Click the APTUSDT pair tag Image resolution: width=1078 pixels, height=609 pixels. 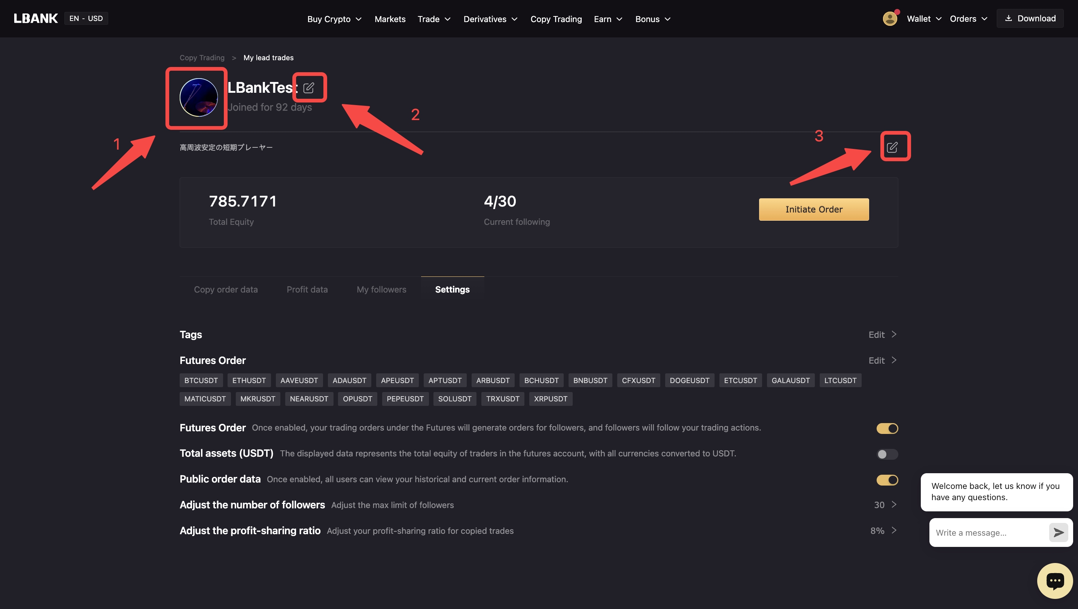(445, 381)
